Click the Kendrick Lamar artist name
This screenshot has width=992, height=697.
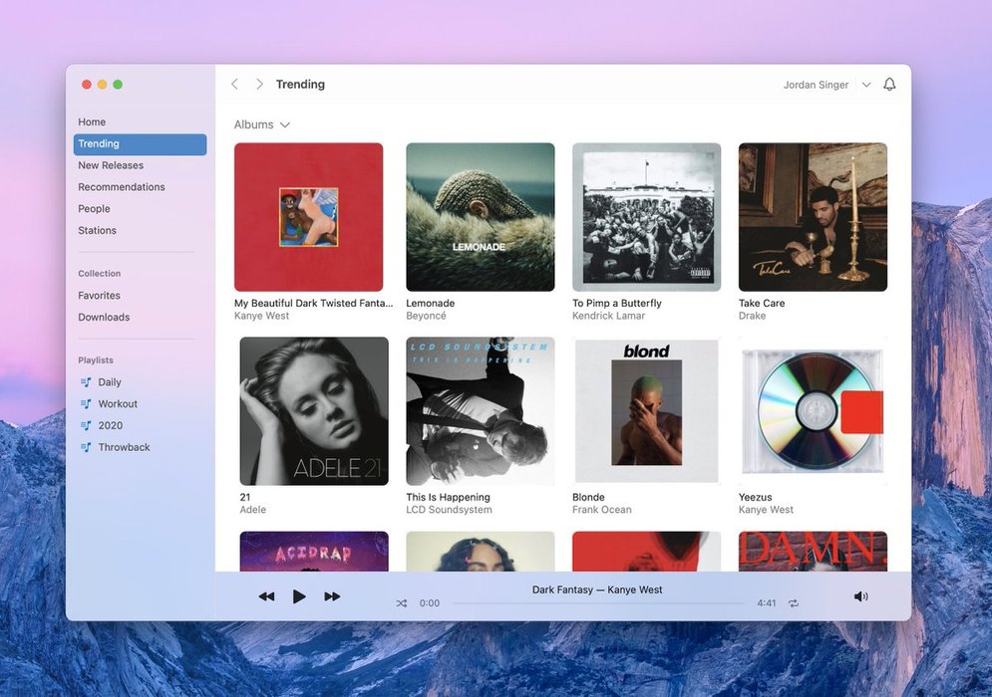[608, 316]
